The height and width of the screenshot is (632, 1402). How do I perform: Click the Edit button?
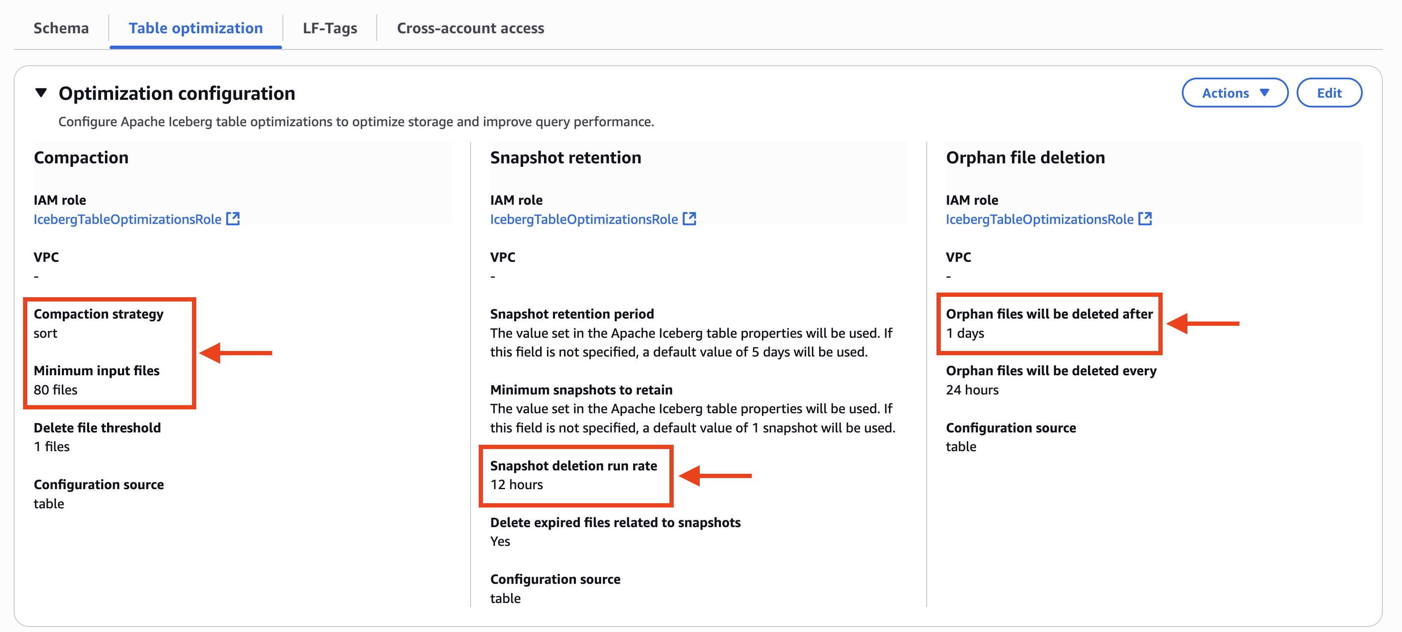[1329, 93]
